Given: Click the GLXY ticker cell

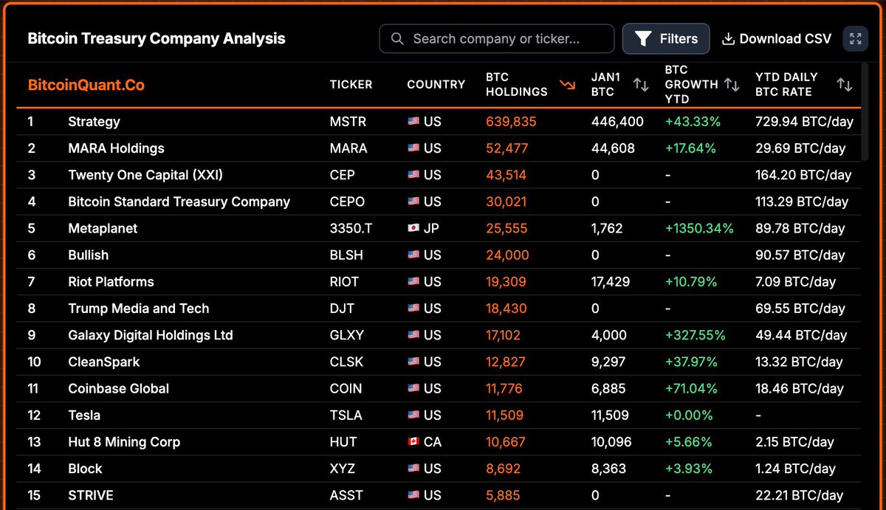Looking at the screenshot, I should [x=347, y=335].
